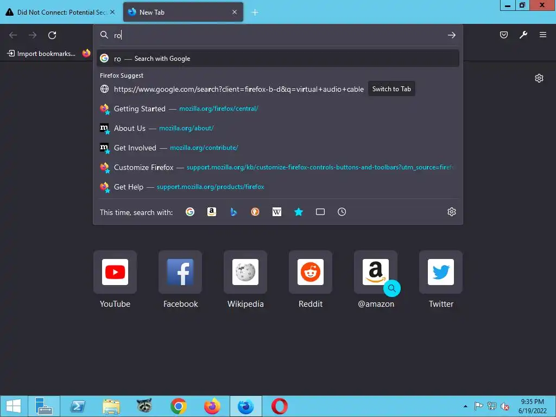Screen dimensions: 556x417
Task: Open Getting Started mozilla.org suggestion
Action: click(x=277, y=109)
